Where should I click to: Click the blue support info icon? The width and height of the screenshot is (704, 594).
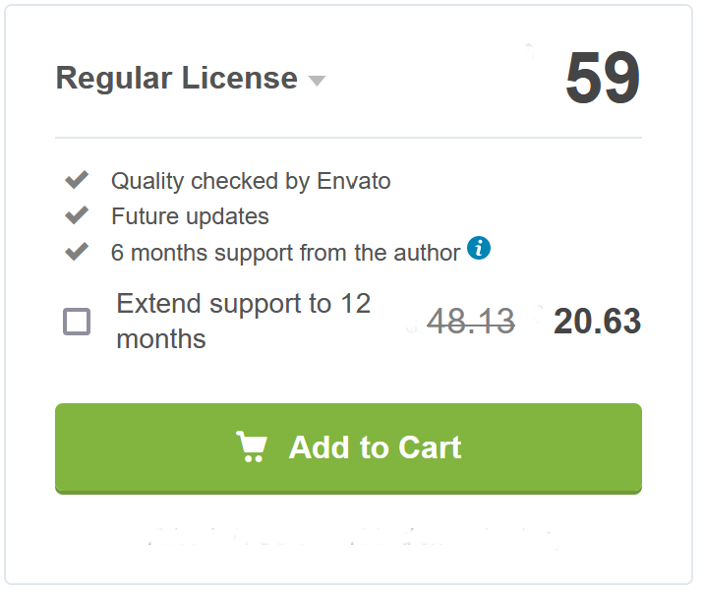479,248
